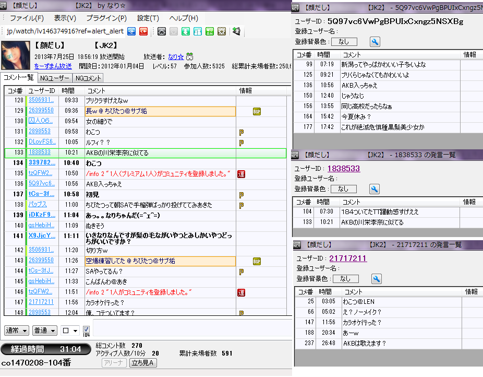
Task: Open the 普通 comment size dropdown
Action: (44, 331)
